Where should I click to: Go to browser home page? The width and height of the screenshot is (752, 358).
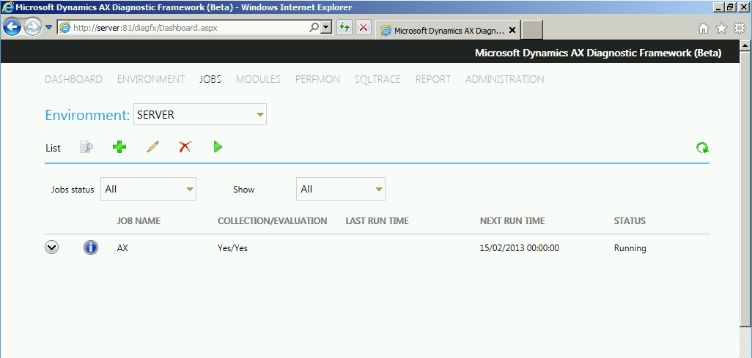(x=704, y=29)
